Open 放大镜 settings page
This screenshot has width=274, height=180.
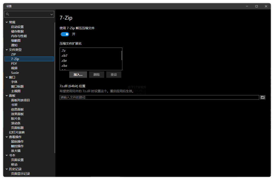coord(16,151)
